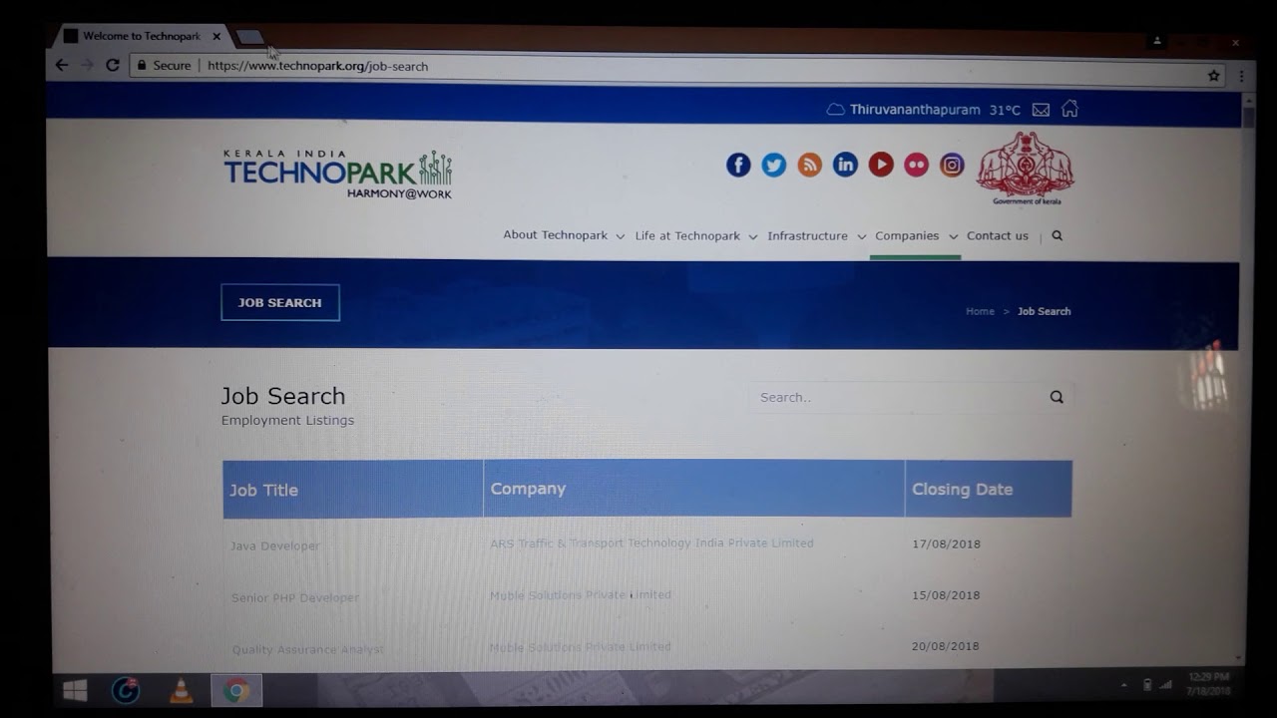This screenshot has width=1277, height=718.
Task: Open a new browser tab
Action: pyautogui.click(x=249, y=37)
